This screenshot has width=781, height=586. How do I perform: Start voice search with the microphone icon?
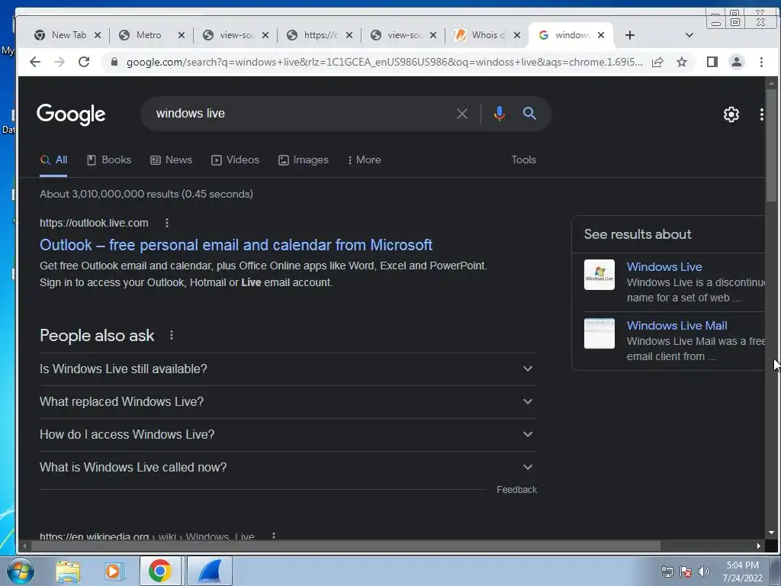(x=499, y=114)
